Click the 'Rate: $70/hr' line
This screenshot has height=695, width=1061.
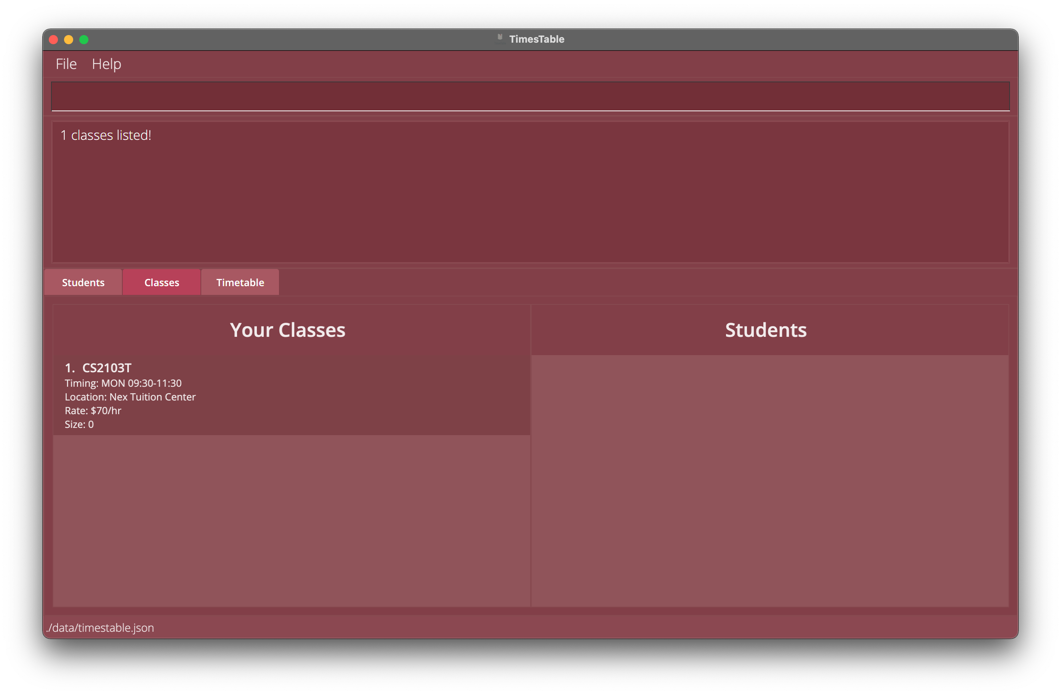[93, 411]
